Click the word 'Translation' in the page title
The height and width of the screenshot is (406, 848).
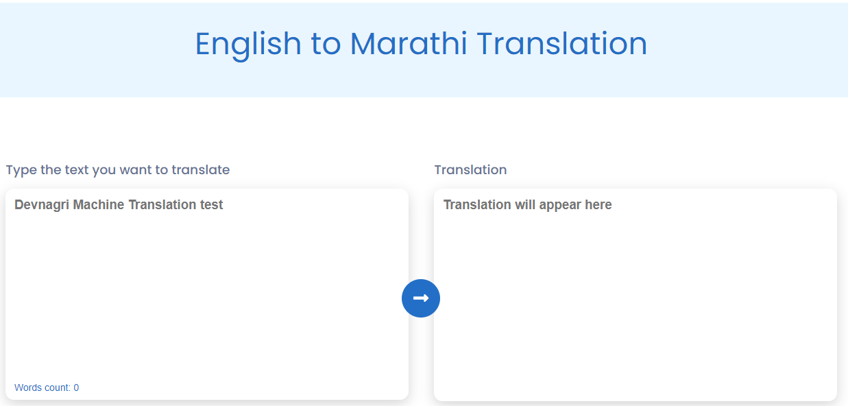tap(561, 44)
